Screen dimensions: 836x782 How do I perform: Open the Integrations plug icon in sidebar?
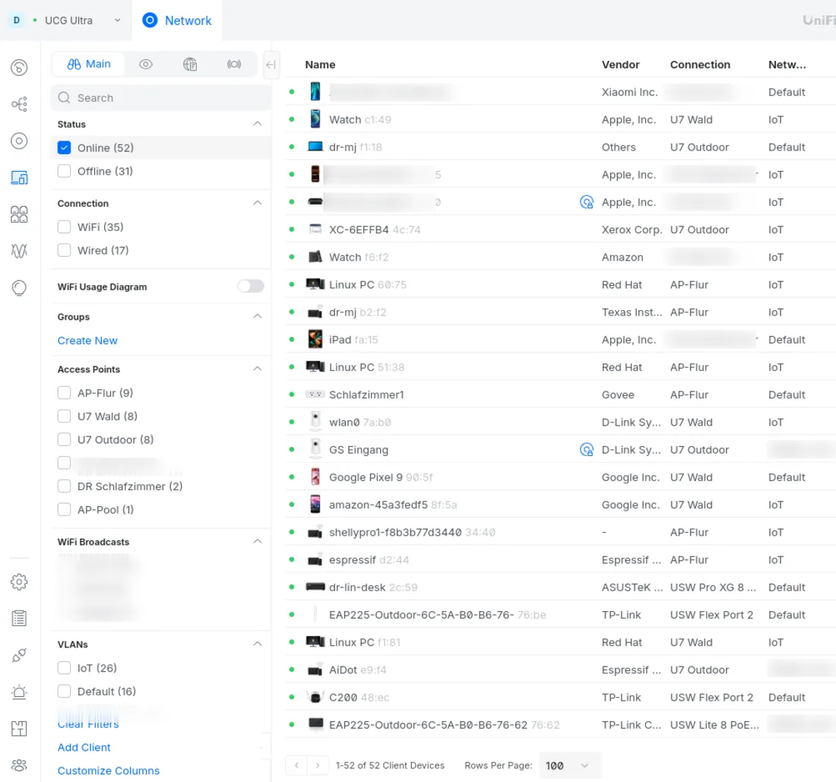click(19, 655)
